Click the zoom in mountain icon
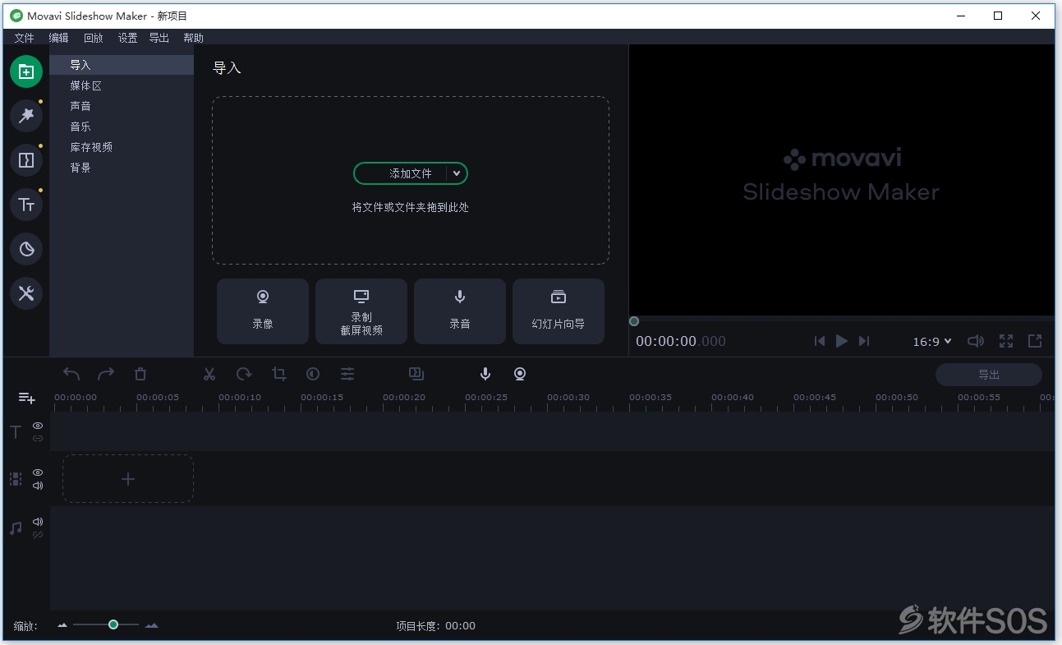1062x645 pixels. click(151, 625)
